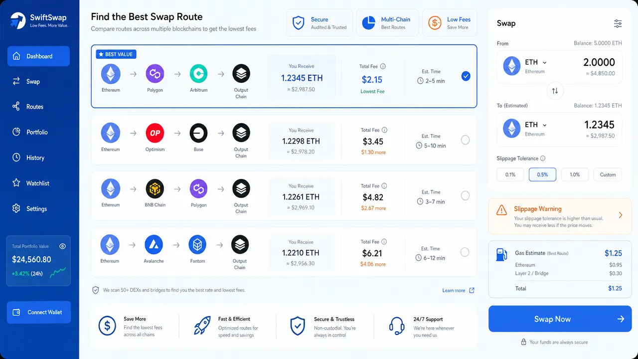Click the Total Portfolio Value card amount
The image size is (638, 359).
pyautogui.click(x=31, y=259)
